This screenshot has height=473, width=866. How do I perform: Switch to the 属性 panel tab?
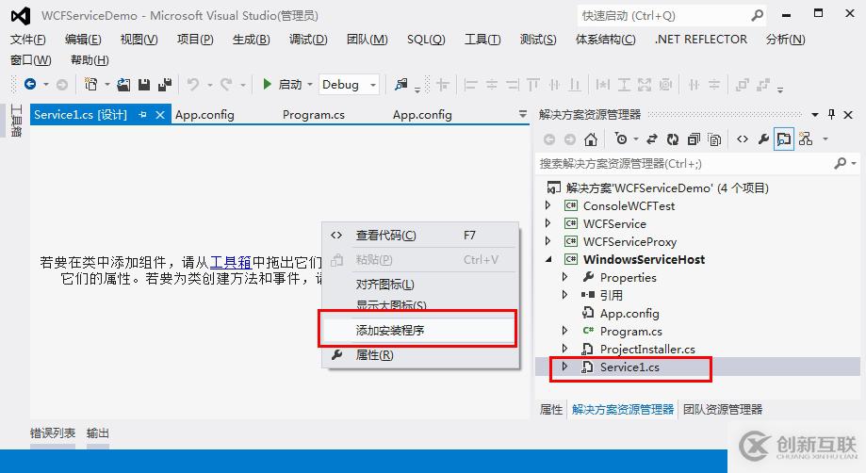(x=550, y=410)
